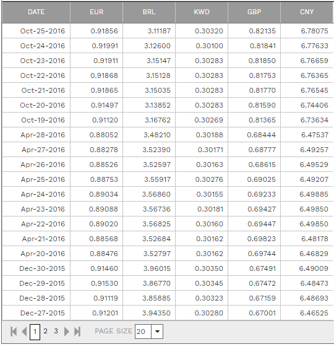Select the Apr-20-2016 date cell

[x=36, y=253]
